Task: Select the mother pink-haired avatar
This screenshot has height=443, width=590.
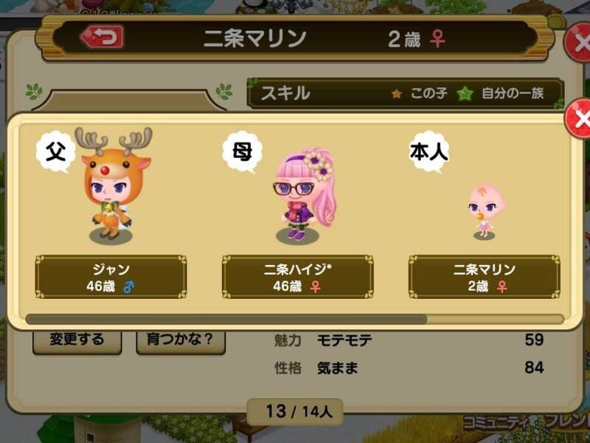Action: coord(304,195)
